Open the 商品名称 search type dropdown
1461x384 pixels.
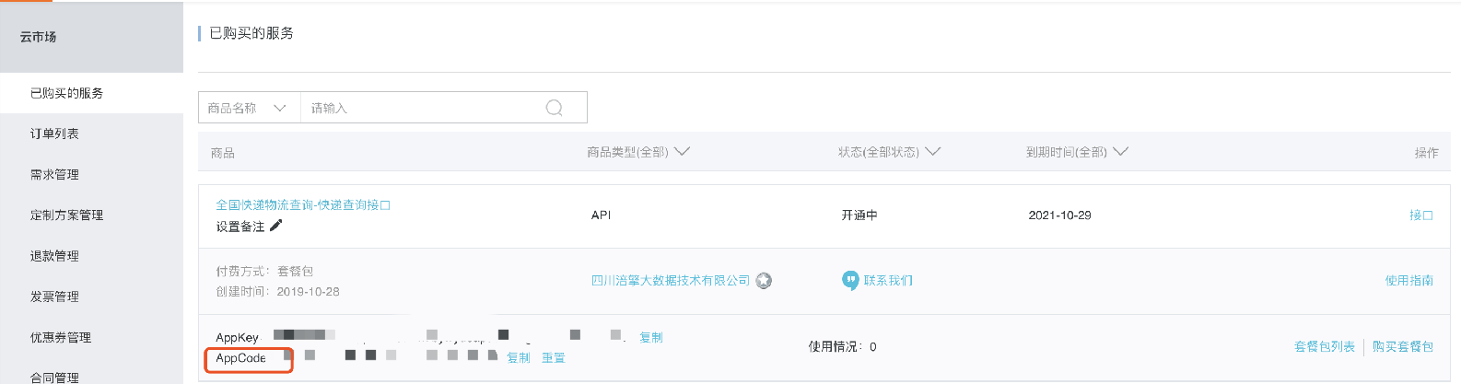tap(249, 108)
